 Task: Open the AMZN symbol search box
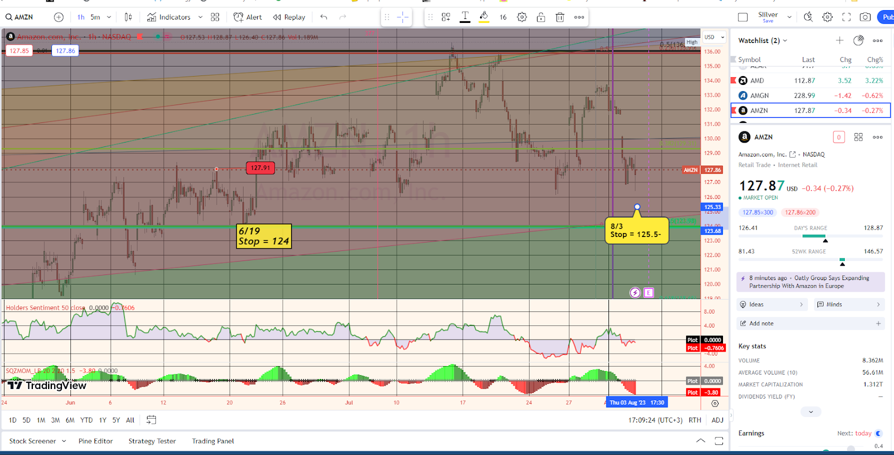click(x=20, y=17)
